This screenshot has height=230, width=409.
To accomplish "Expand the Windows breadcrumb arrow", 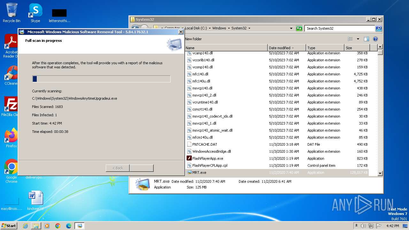I will point(229,28).
